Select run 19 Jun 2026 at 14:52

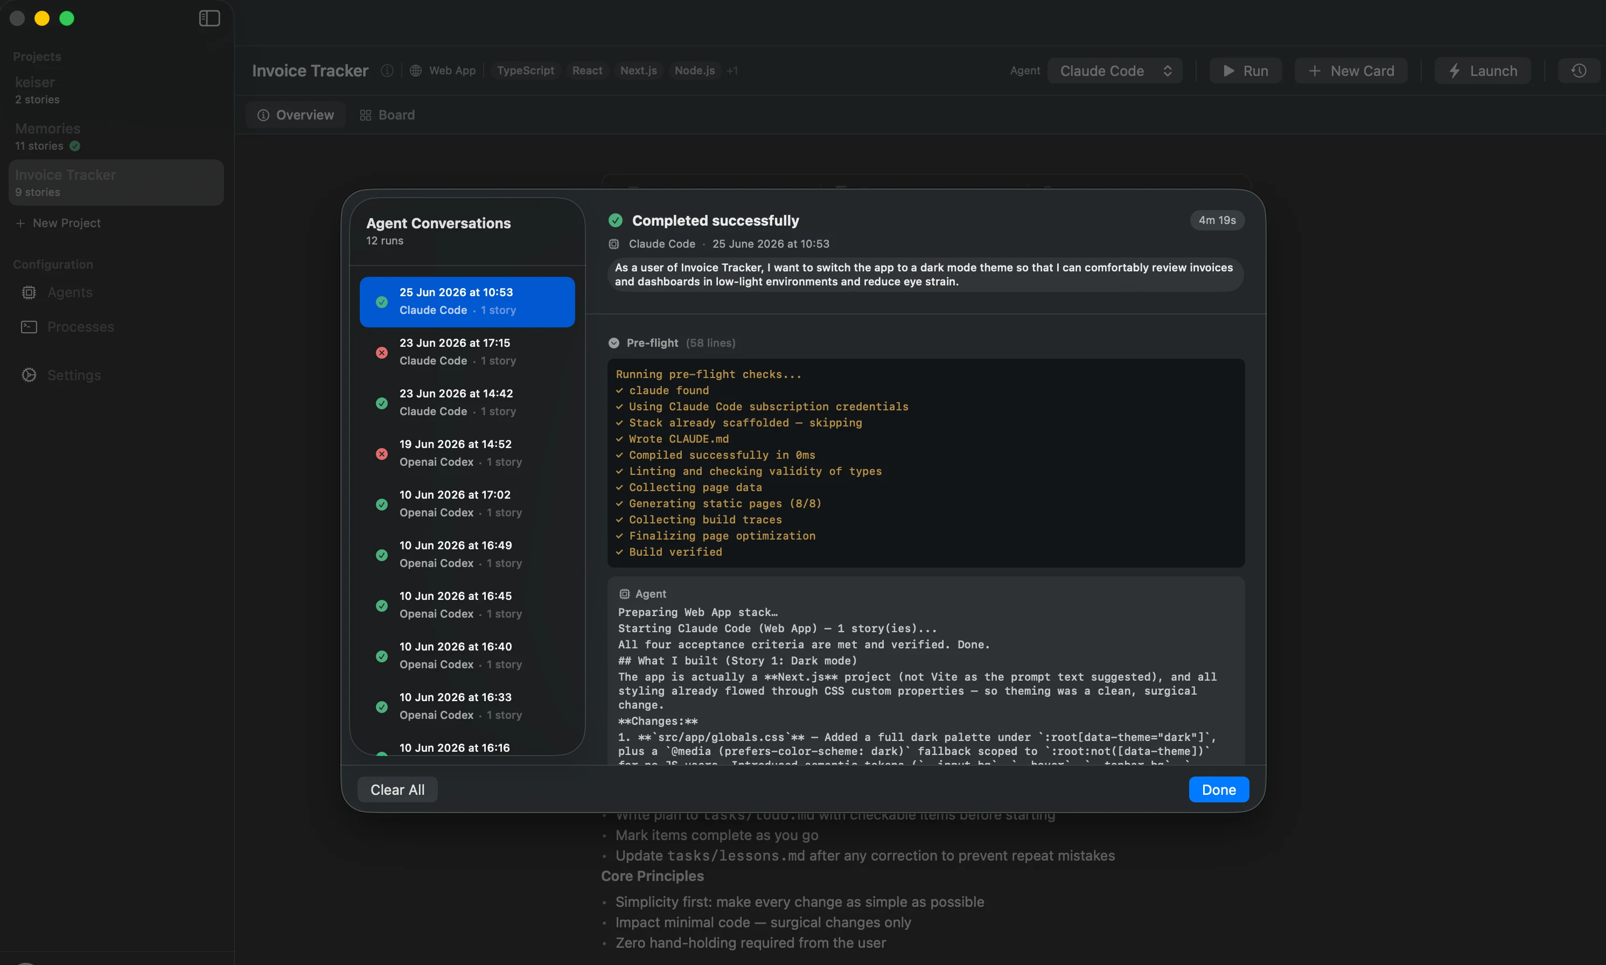click(467, 454)
